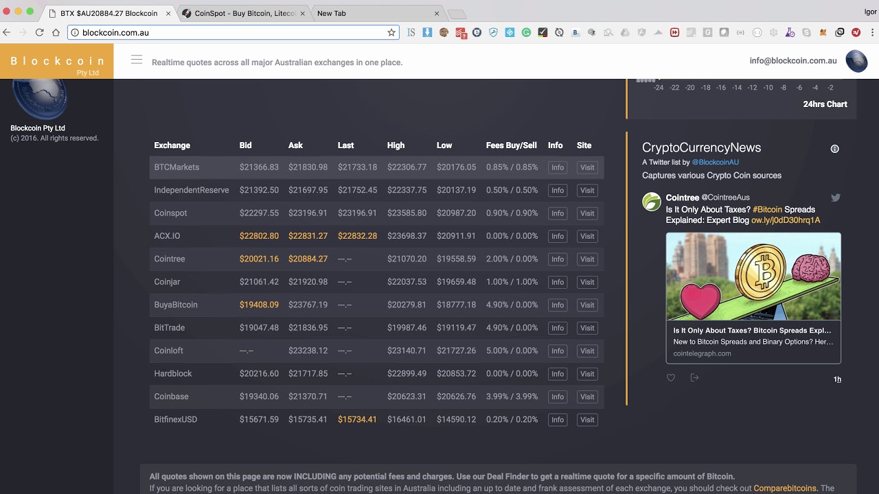Visit the Coinjar exchange site
Viewport: 879px width, 494px height.
[x=587, y=282]
